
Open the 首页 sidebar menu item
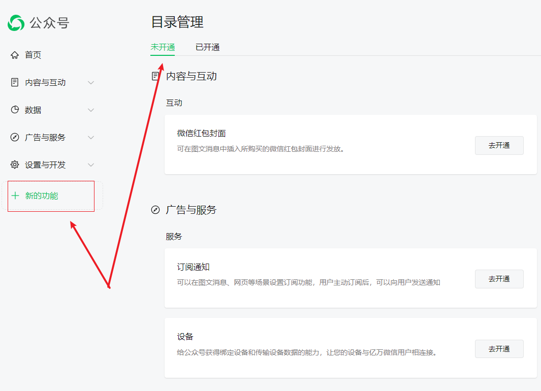(33, 55)
